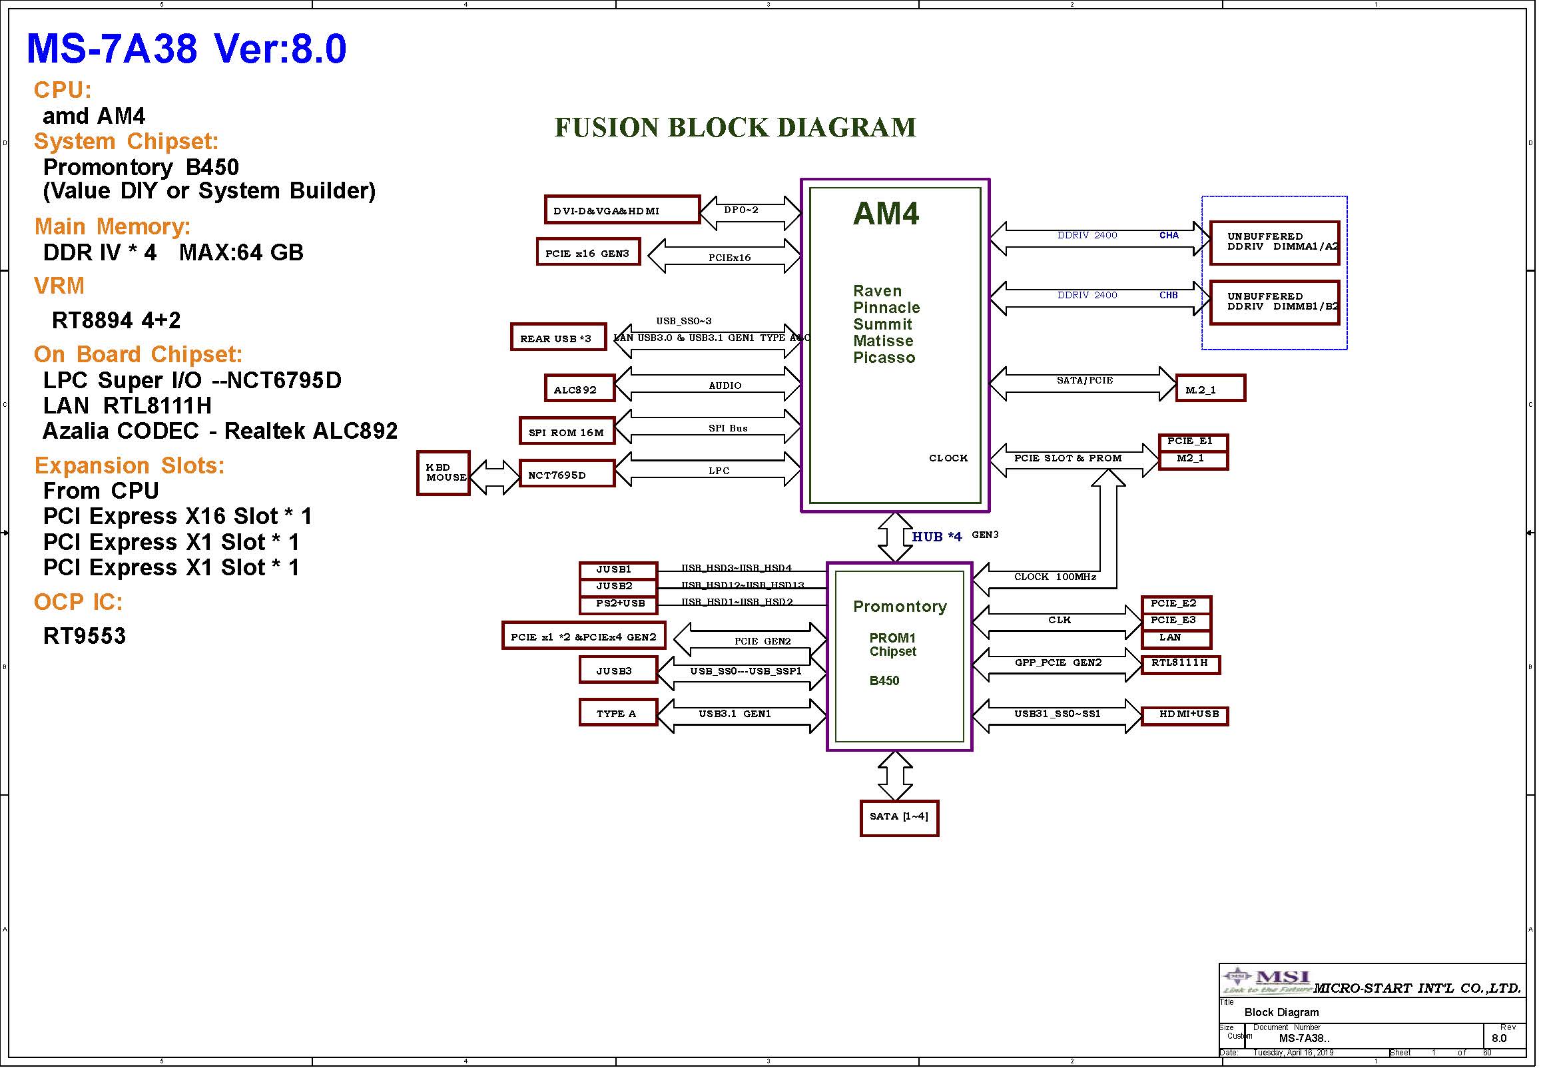
Task: Select the "SPI ROM 16M" block
Action: coord(567,431)
